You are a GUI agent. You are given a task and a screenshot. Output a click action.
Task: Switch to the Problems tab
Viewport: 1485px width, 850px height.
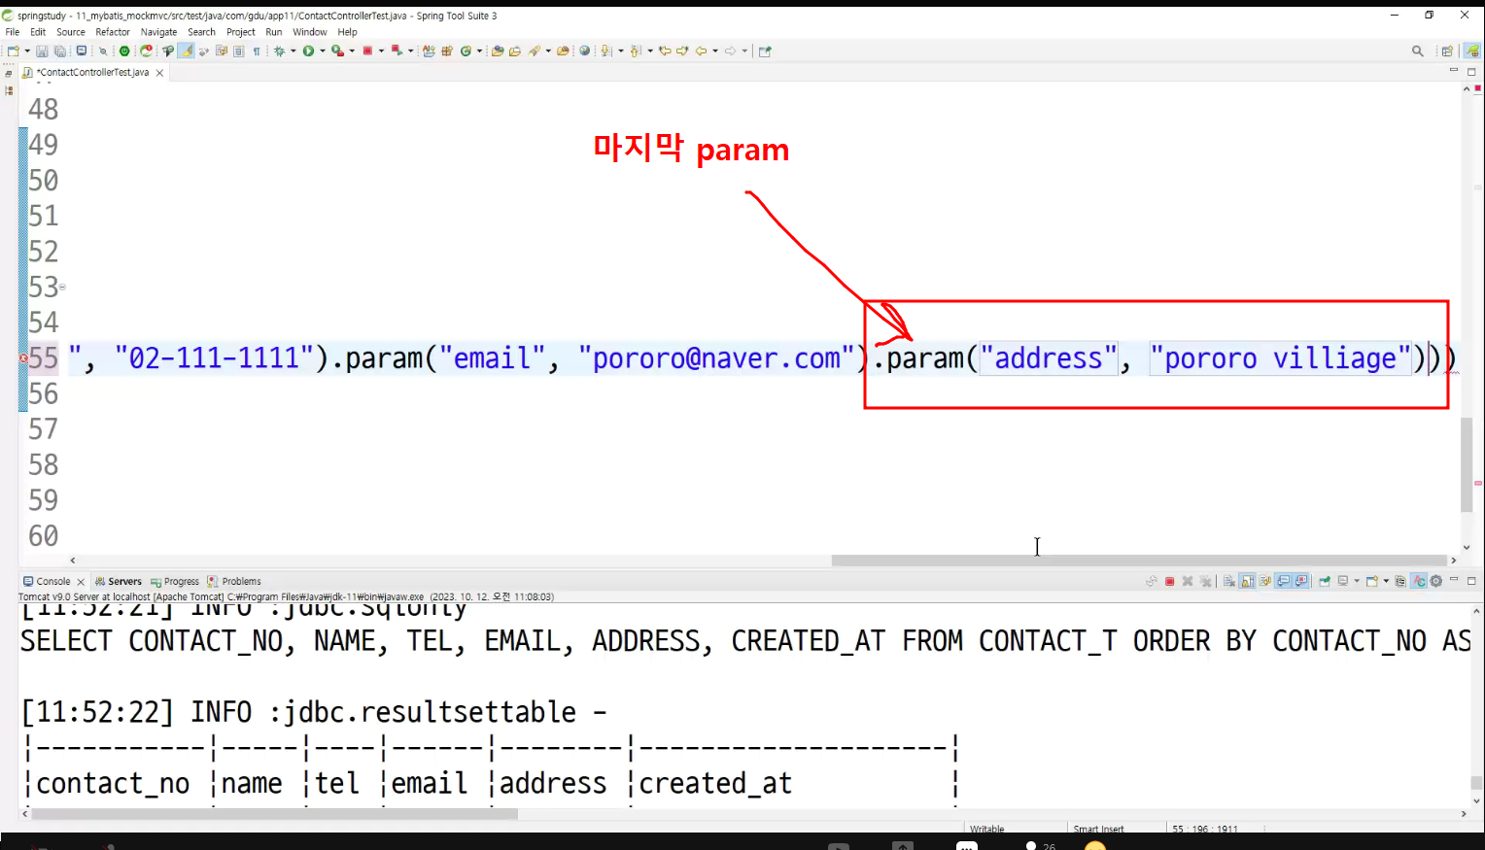coord(234,581)
